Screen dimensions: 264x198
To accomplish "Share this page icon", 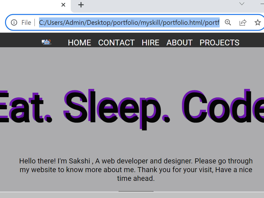I will coord(243,22).
